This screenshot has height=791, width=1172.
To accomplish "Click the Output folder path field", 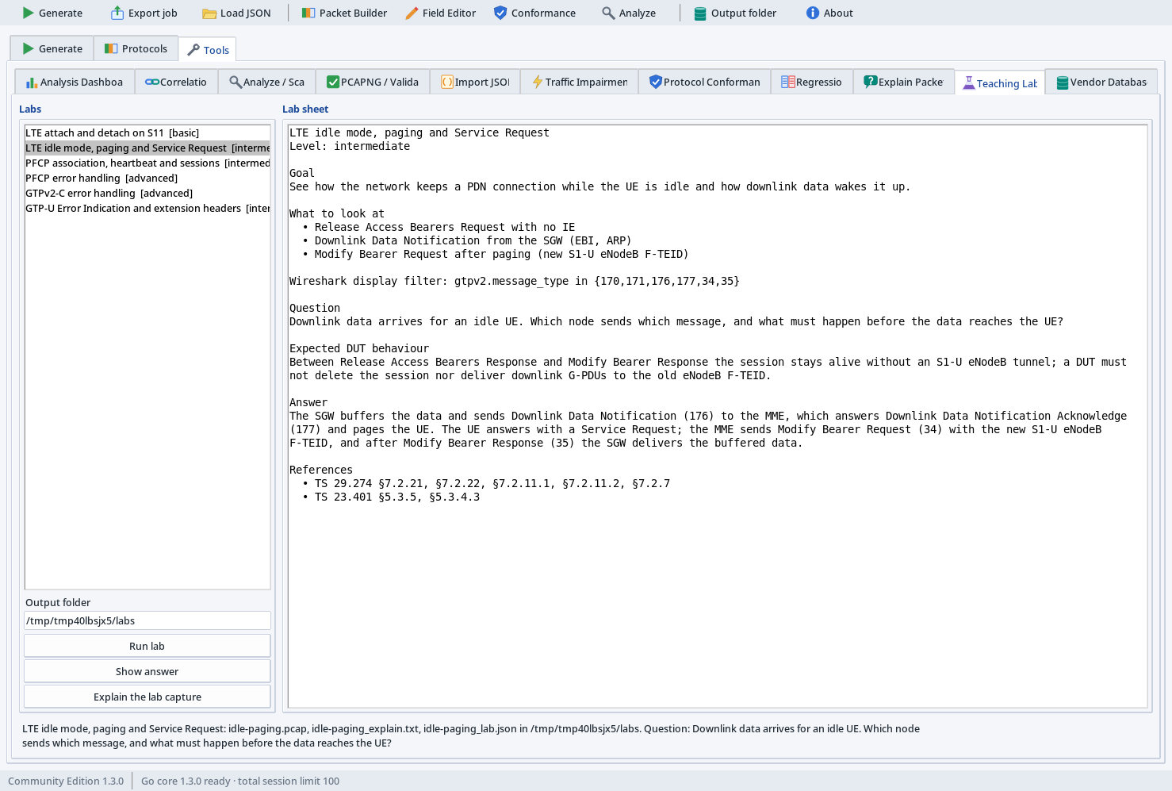I will [x=147, y=620].
